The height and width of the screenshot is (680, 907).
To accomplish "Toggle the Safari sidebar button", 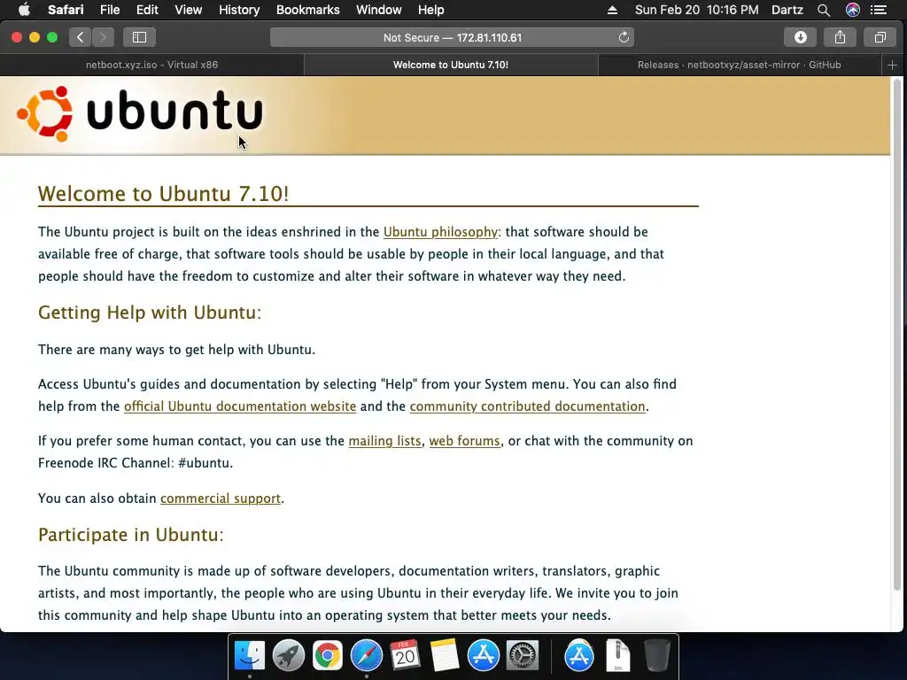I will click(x=139, y=37).
